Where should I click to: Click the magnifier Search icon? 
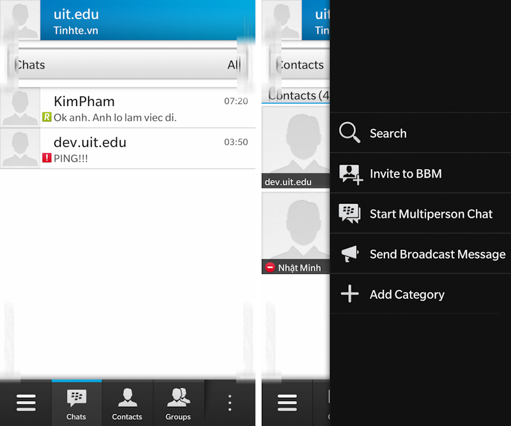click(x=349, y=133)
